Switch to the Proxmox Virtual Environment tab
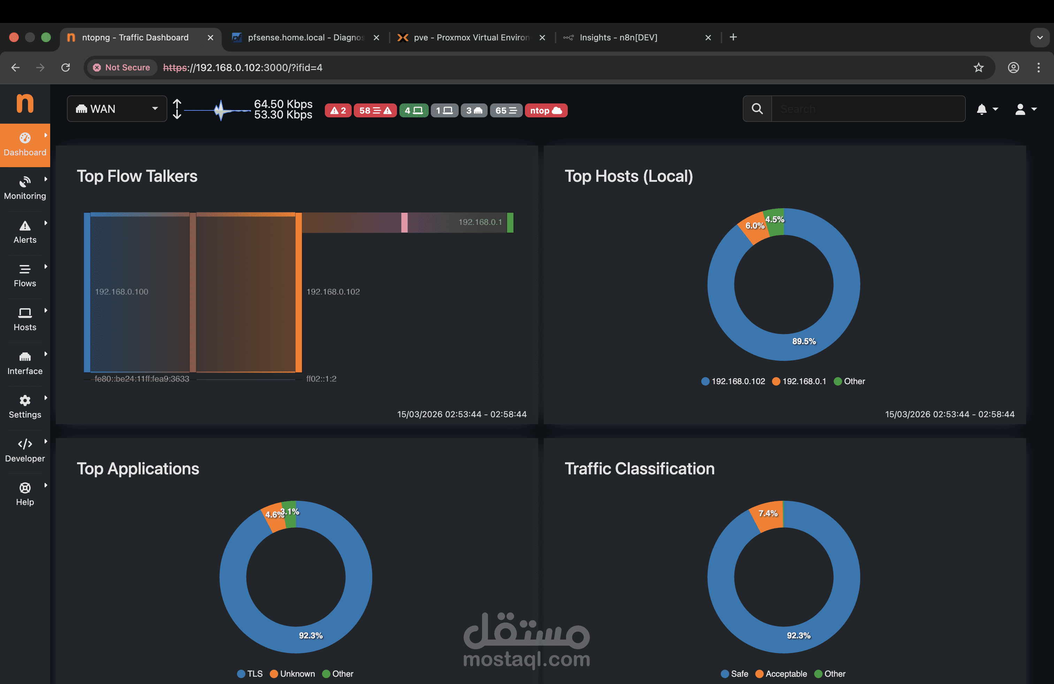 tap(471, 38)
